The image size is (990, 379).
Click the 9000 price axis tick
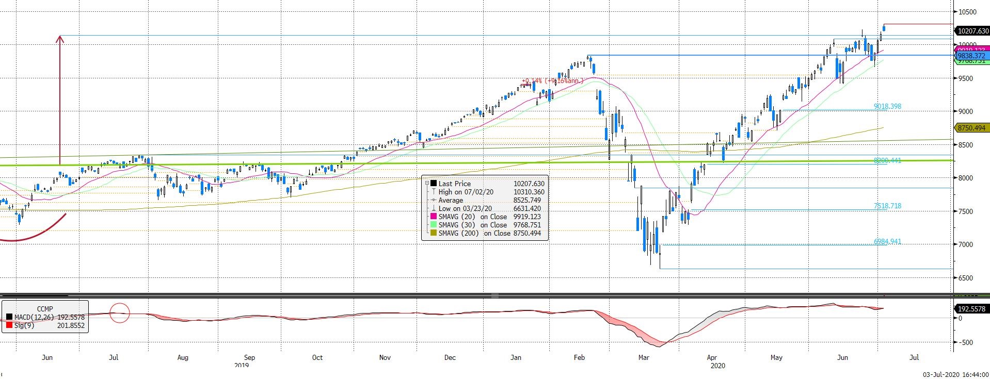966,111
